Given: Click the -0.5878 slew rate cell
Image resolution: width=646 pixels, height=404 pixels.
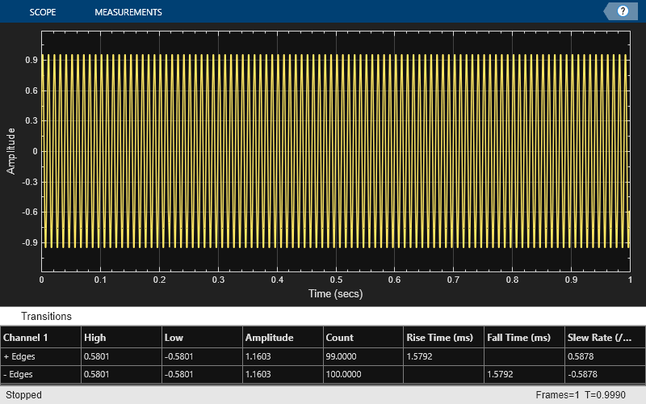Looking at the screenshot, I should (605, 374).
